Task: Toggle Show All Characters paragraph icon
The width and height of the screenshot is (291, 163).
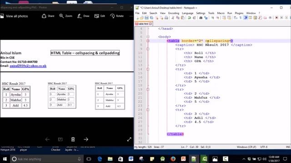Action: pos(241,18)
